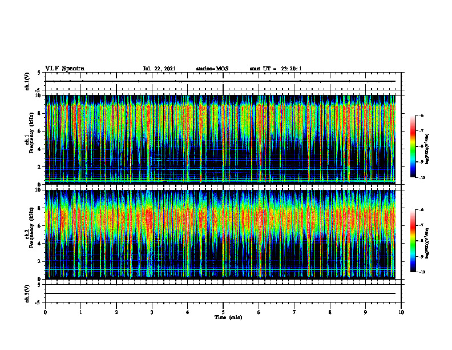This screenshot has width=452, height=350.
Task: Click the ch.1 voltage trace line
Action: tap(220, 81)
